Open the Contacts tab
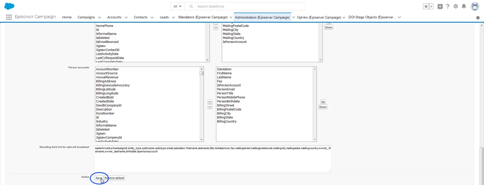This screenshot has height=185, width=484. (141, 17)
